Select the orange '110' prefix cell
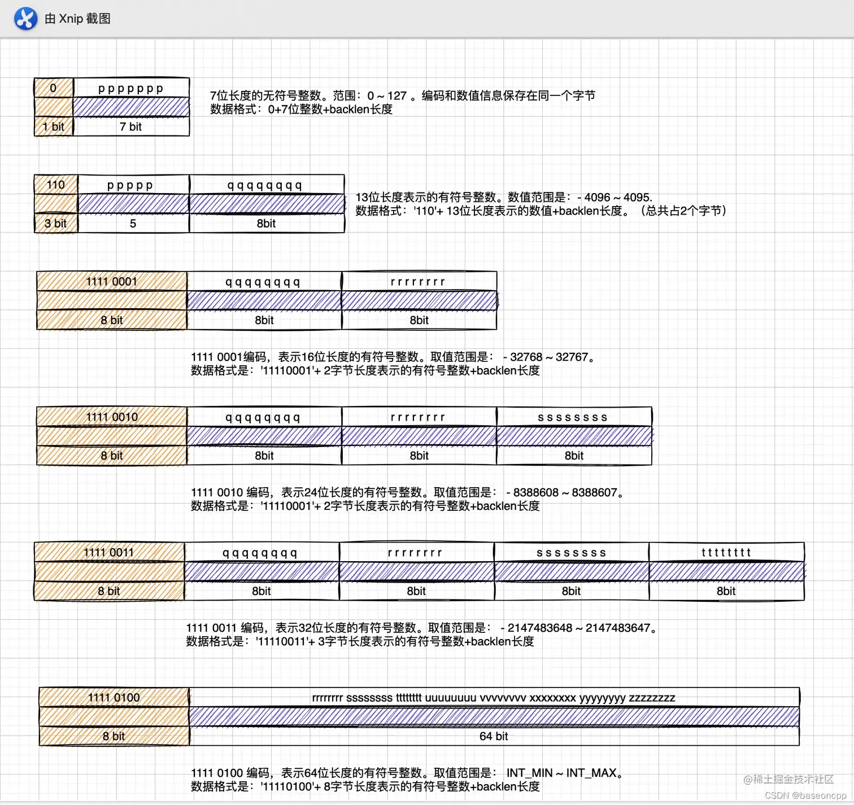This screenshot has height=805, width=854. (x=56, y=185)
